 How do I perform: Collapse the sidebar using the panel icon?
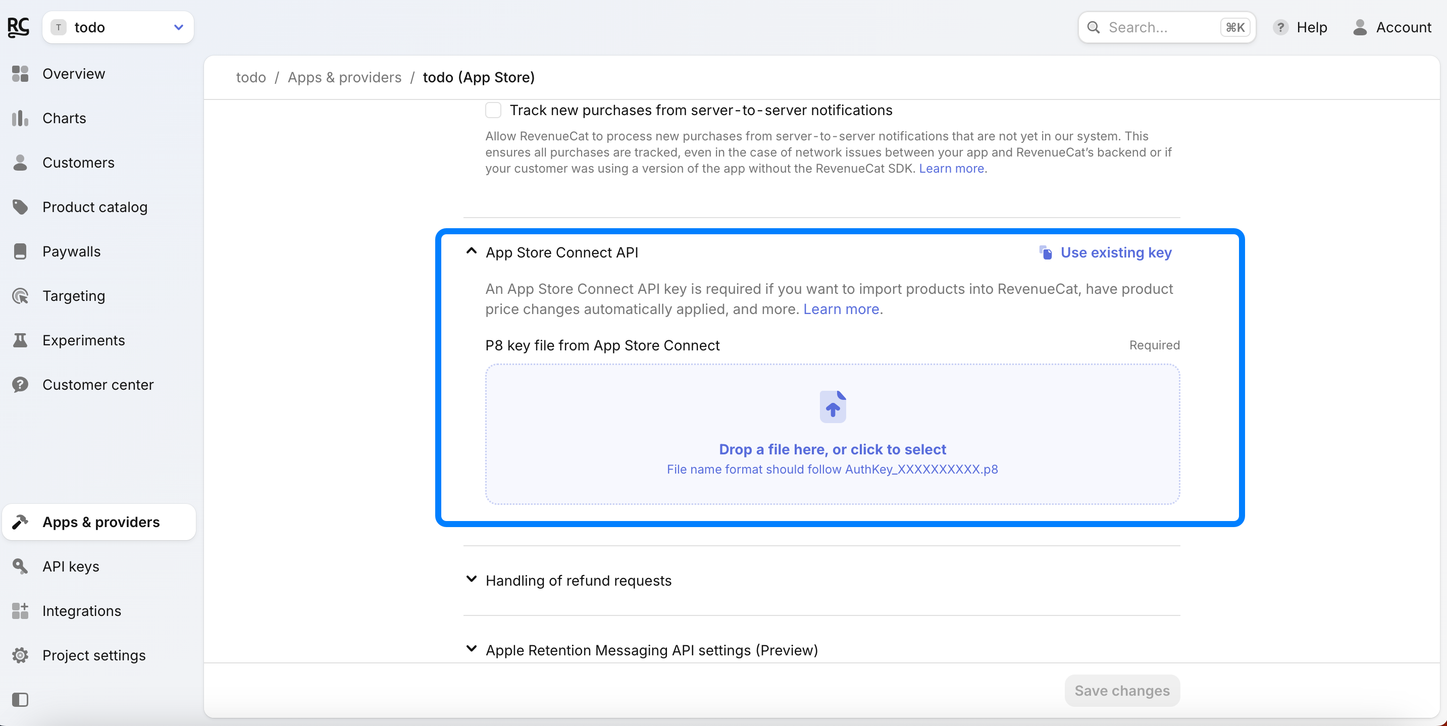[x=20, y=700]
